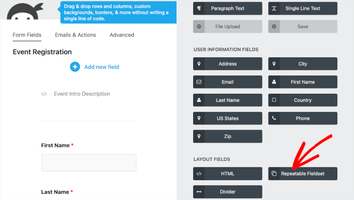The width and height of the screenshot is (354, 200).
Task: Click the First Name person icon
Action: (274, 82)
